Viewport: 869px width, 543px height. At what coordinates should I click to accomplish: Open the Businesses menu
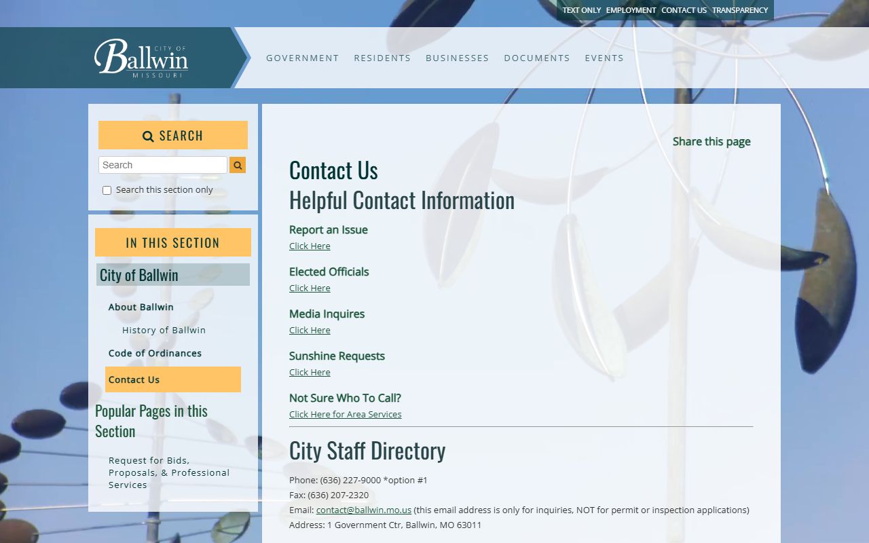pos(458,58)
